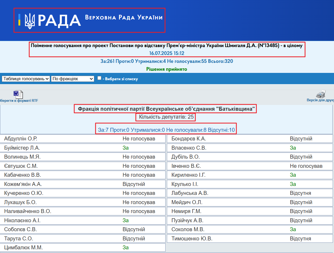Toggle the 'Вибрати зі списку' checkbox
Screen dimensions: 334x253
tap(99, 78)
